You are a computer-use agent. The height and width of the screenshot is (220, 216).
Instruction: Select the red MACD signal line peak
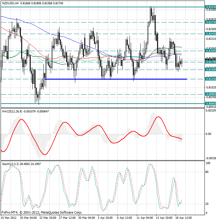click(158, 117)
